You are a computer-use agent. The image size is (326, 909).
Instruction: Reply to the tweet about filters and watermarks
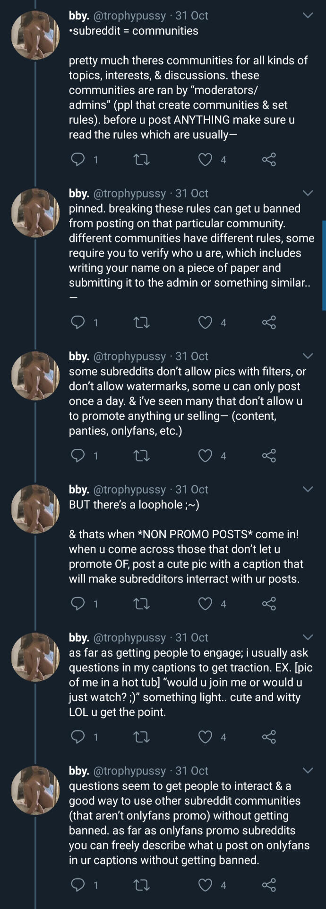tap(77, 455)
